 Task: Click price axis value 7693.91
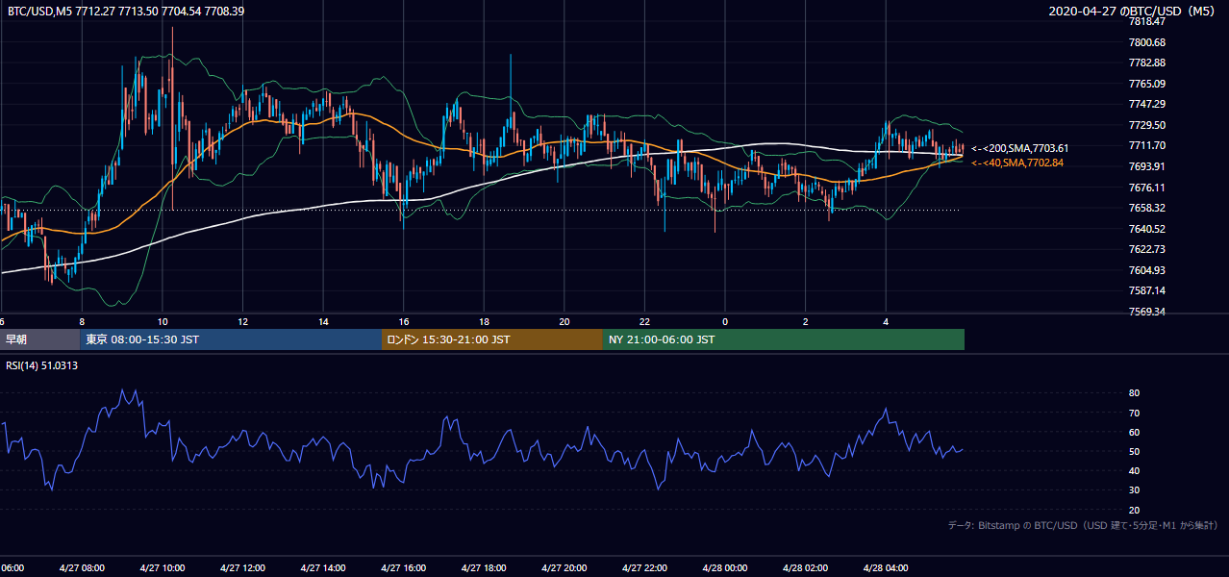tap(1146, 166)
